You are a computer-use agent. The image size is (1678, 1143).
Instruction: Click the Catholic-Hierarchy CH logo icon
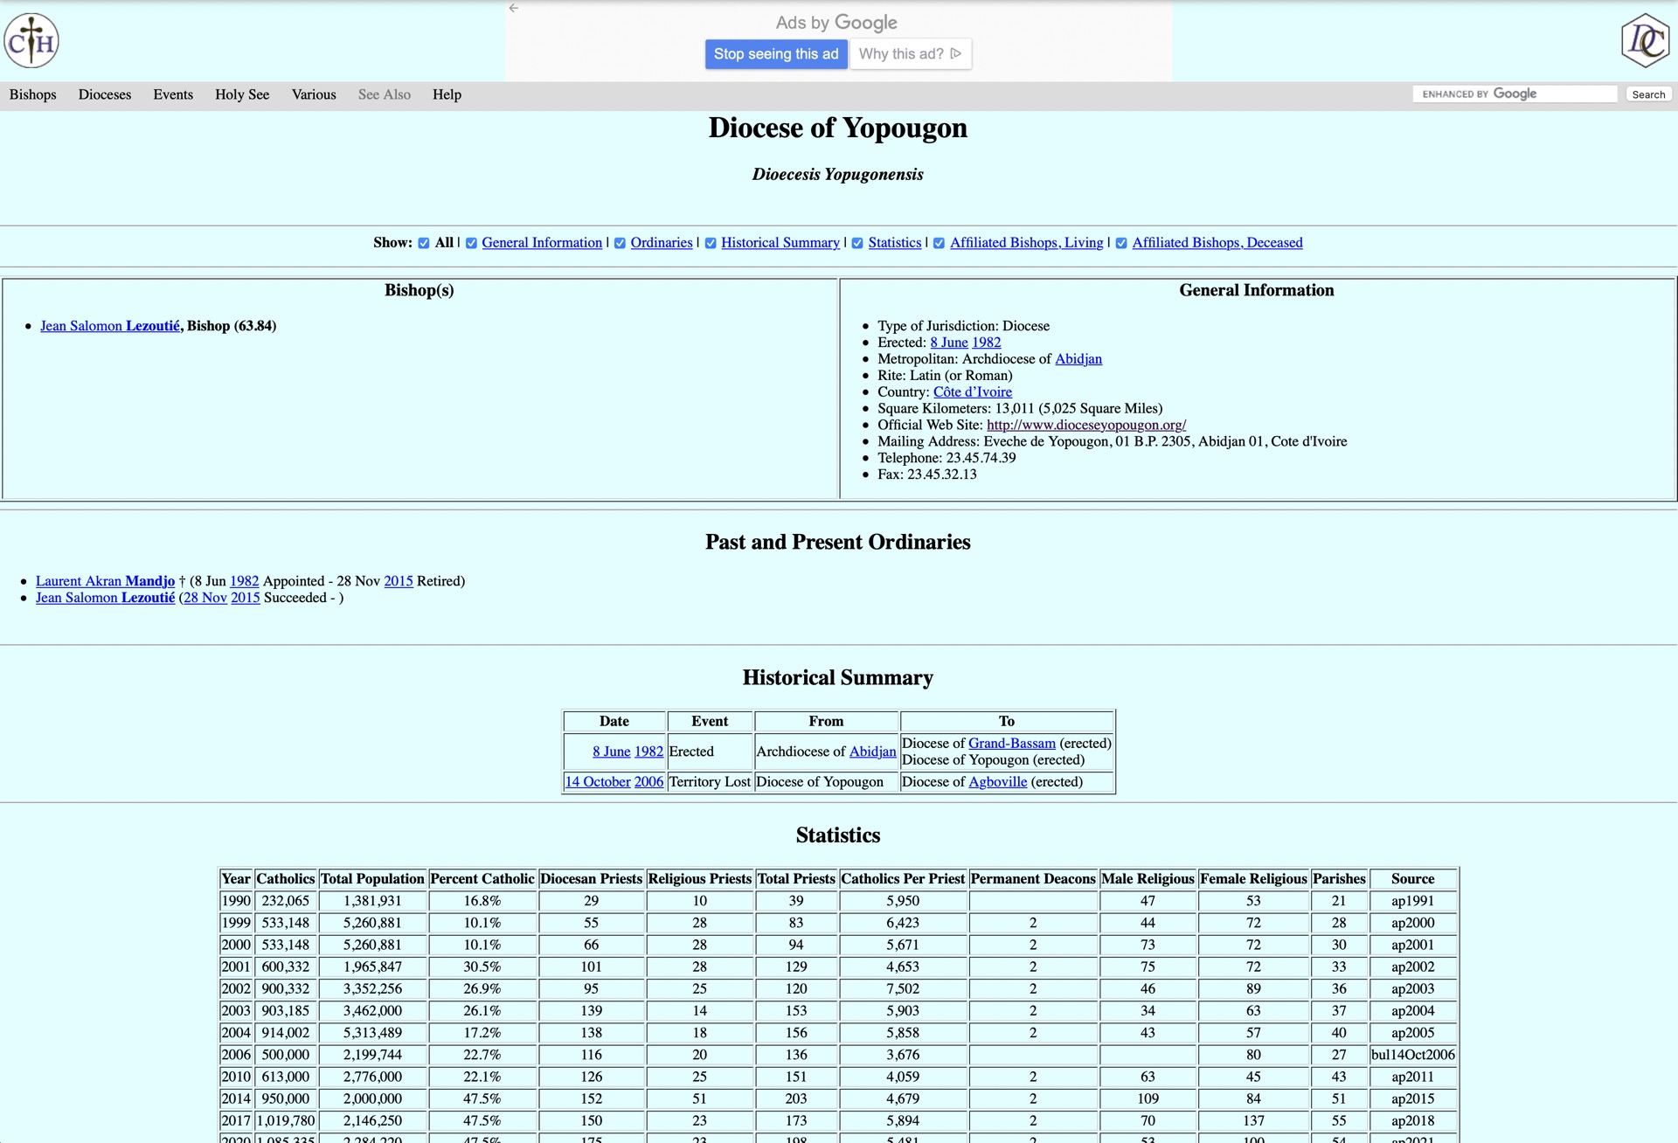pyautogui.click(x=31, y=40)
